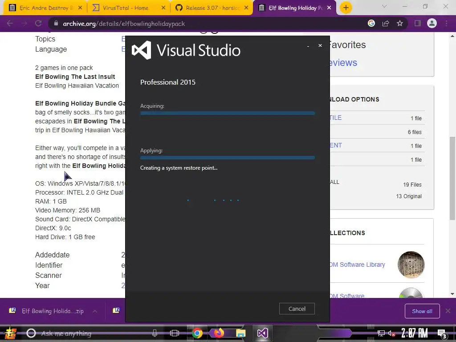Click the 'Elf Bowling The Last Insult' text

(75, 77)
